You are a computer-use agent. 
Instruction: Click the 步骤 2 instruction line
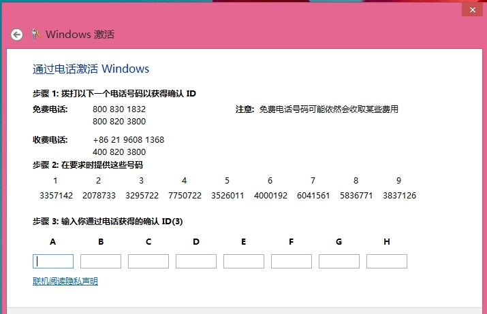pyautogui.click(x=88, y=165)
